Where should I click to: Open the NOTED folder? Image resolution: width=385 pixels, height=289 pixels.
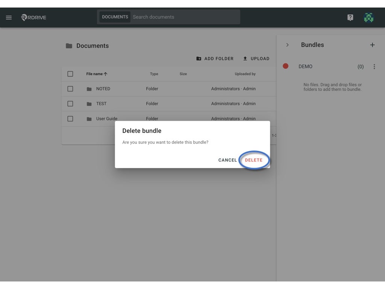pyautogui.click(x=103, y=89)
